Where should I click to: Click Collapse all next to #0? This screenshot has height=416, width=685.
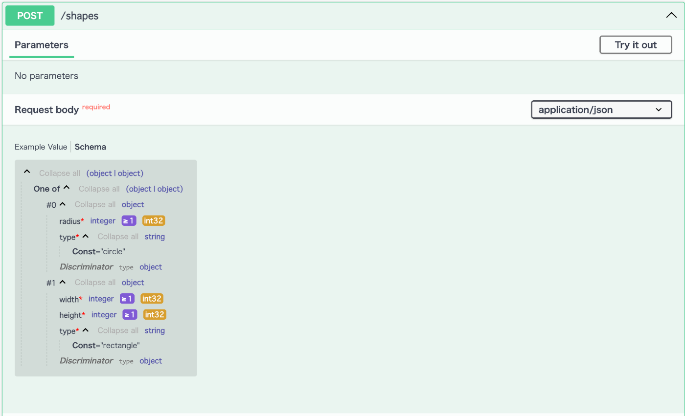[95, 204]
